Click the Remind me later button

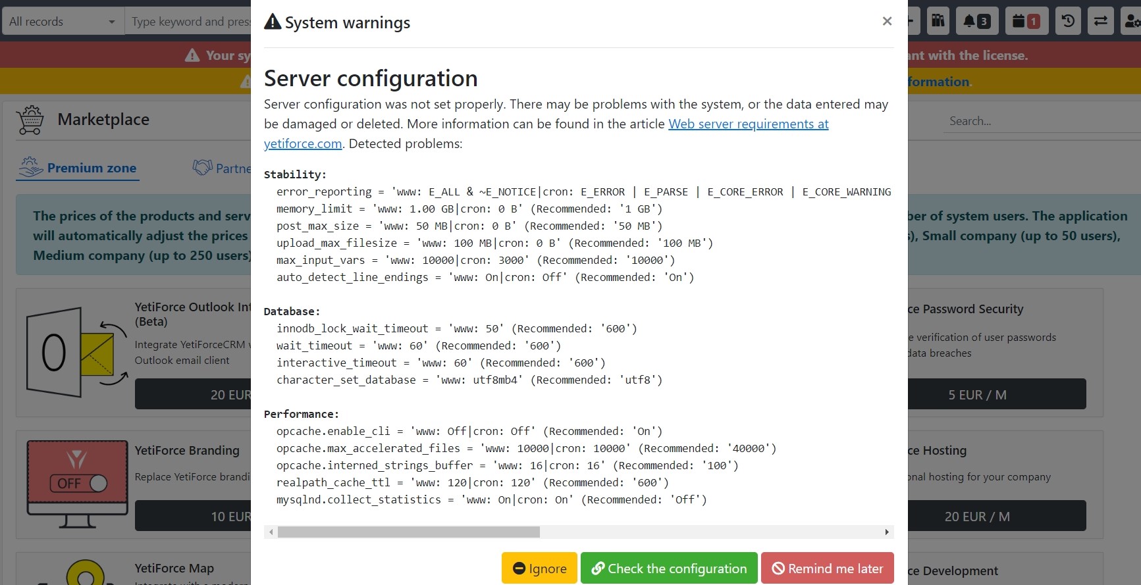(828, 568)
